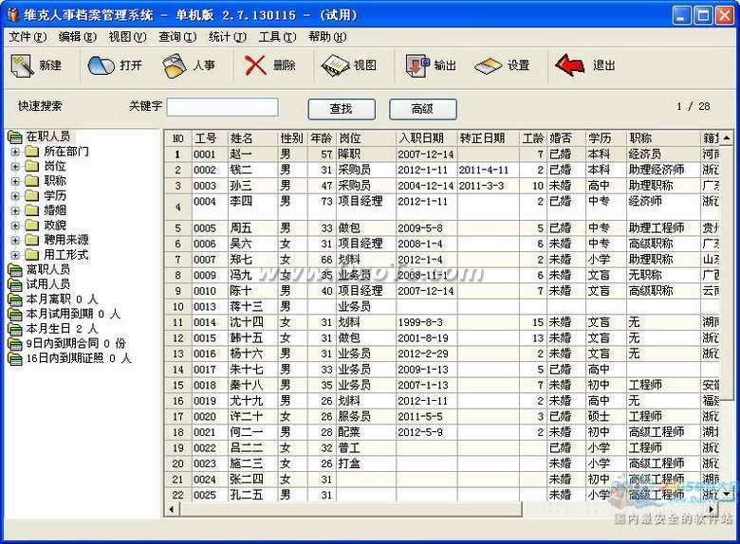740x544 pixels.
Task: Expand the 所在部门 tree node
Action: click(x=15, y=152)
